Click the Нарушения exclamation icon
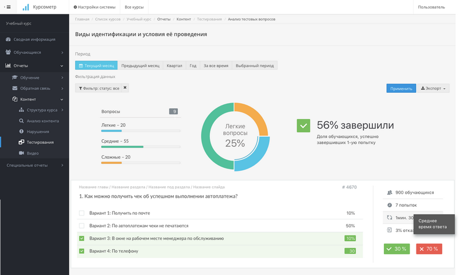Image resolution: width=459 pixels, height=275 pixels. (21, 132)
